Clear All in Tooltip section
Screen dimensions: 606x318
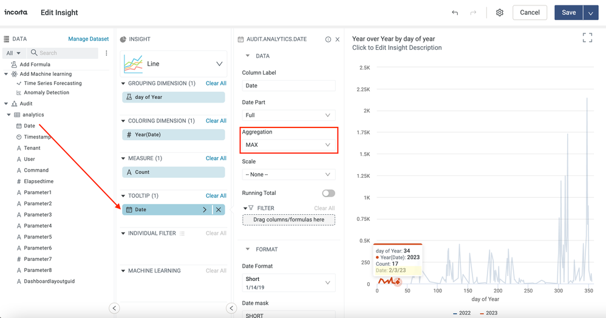pos(216,196)
